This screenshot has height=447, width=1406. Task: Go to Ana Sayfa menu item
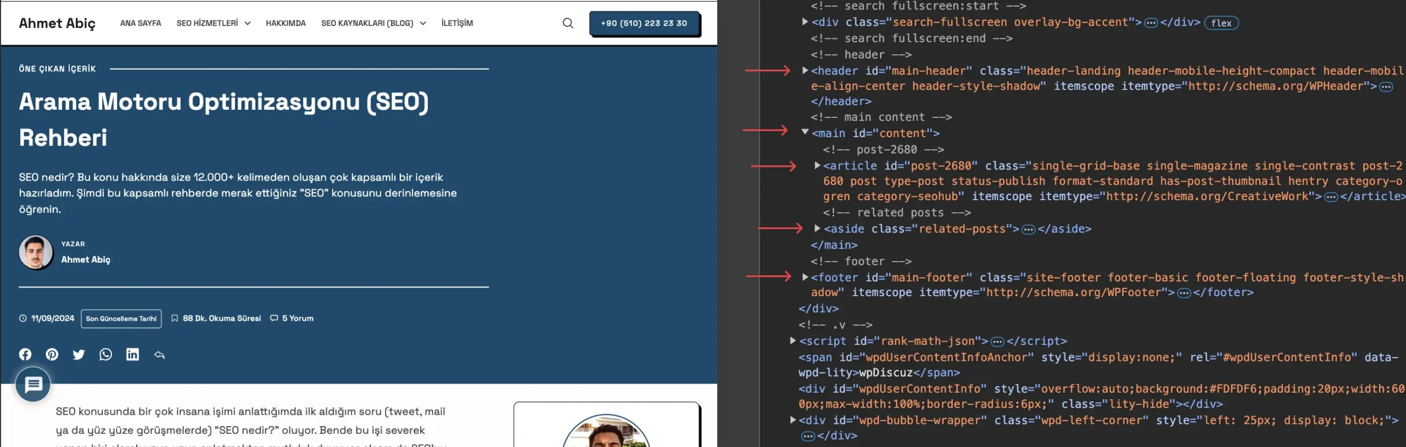coord(141,23)
